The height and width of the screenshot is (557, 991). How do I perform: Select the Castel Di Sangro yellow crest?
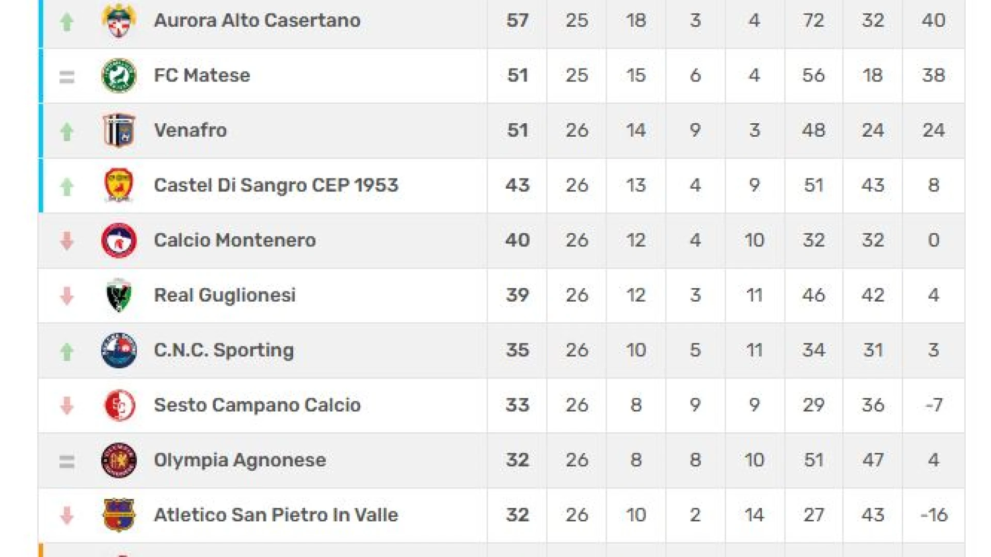point(119,185)
